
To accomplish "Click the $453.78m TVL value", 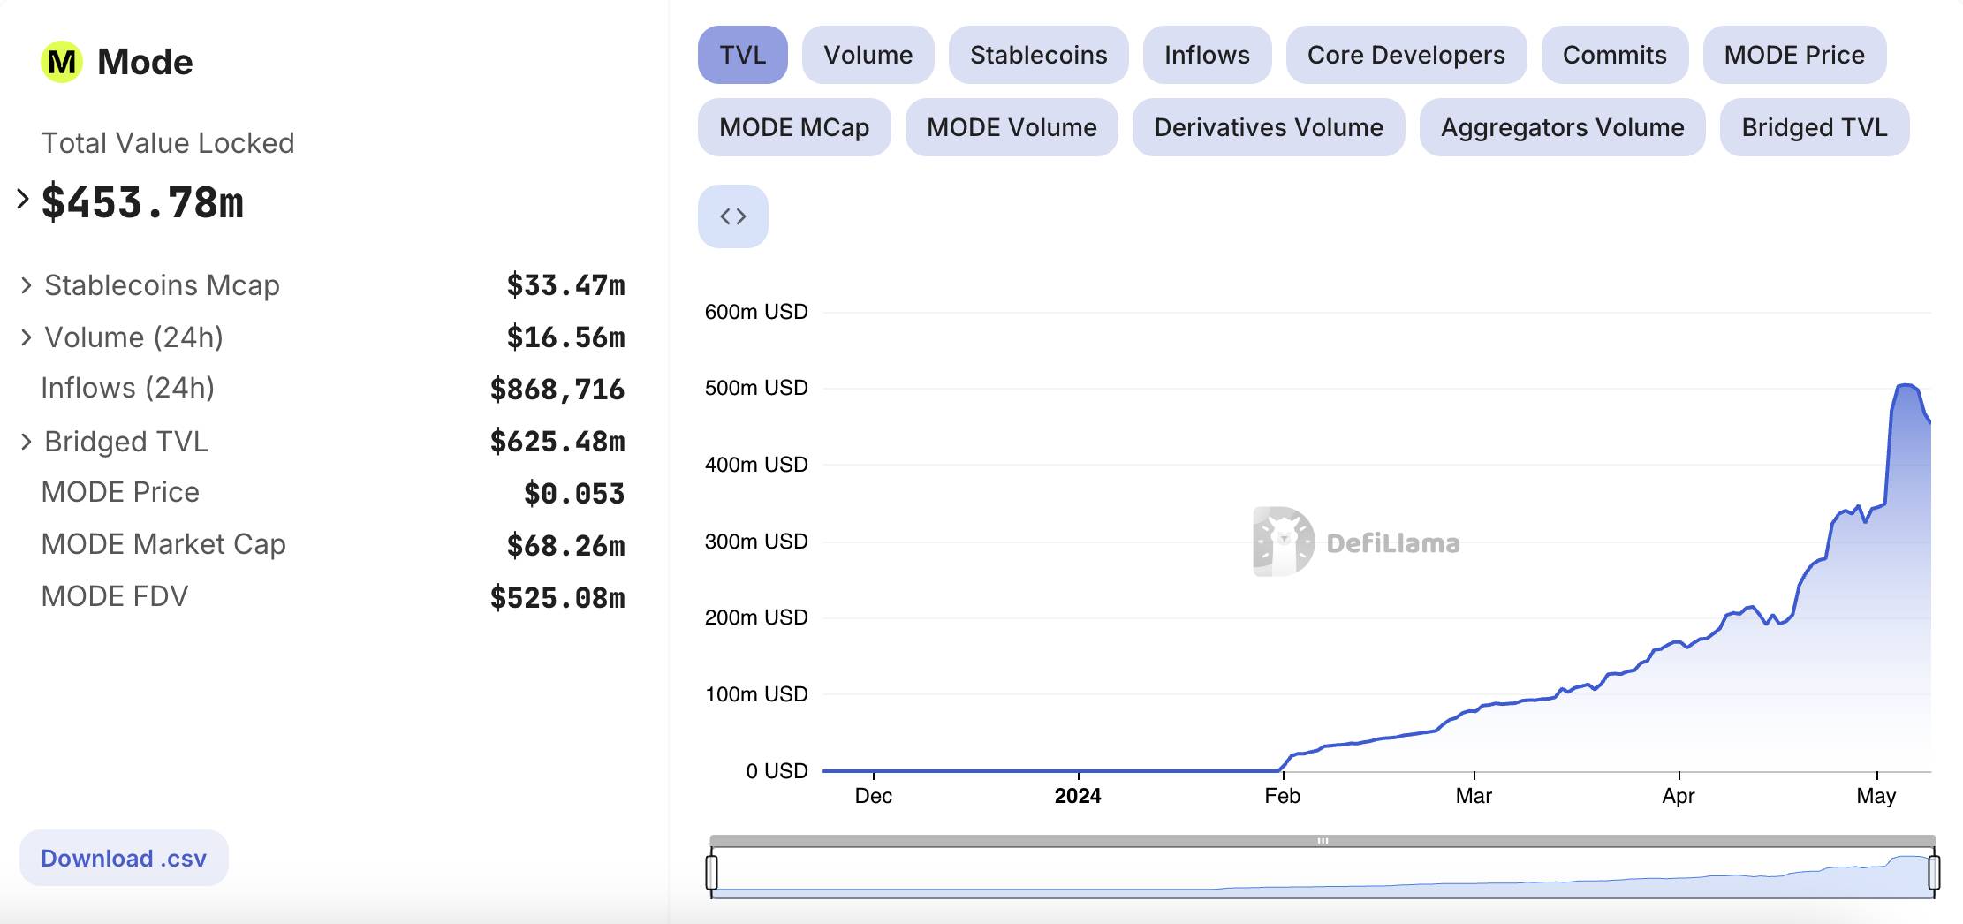I will click(x=142, y=202).
